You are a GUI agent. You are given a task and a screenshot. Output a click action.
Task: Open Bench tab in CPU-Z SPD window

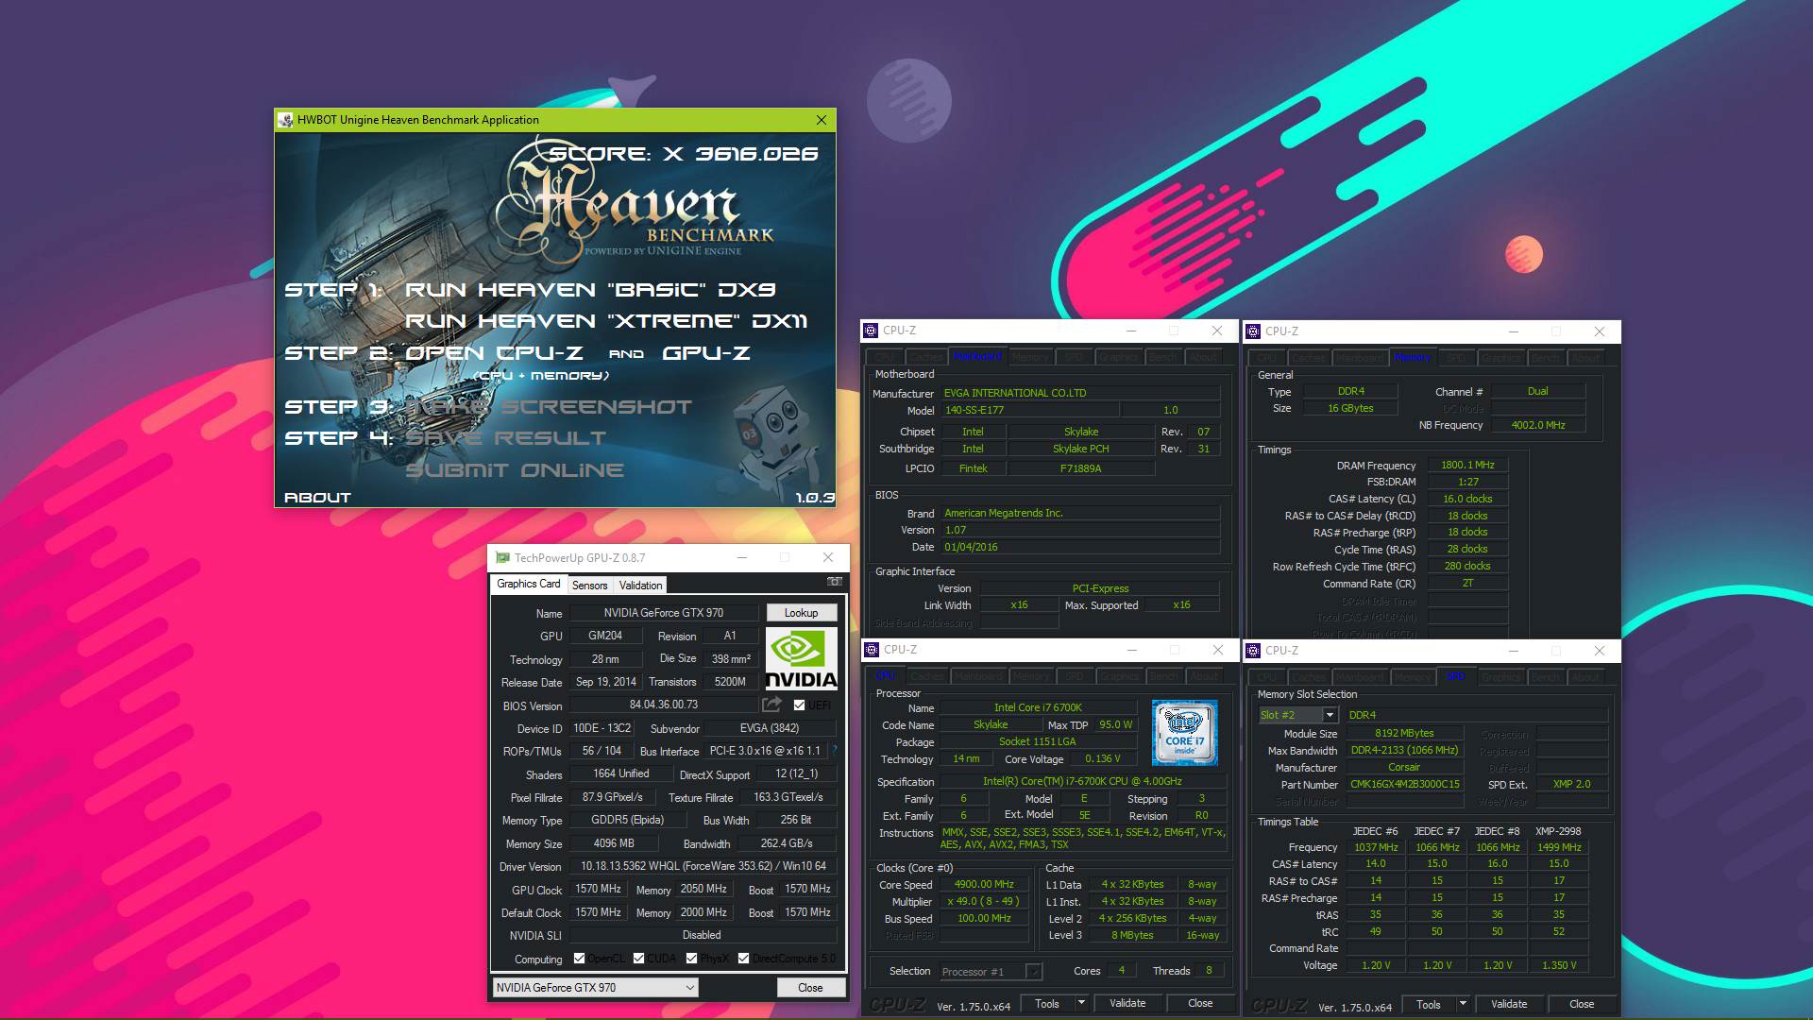[x=1546, y=677]
